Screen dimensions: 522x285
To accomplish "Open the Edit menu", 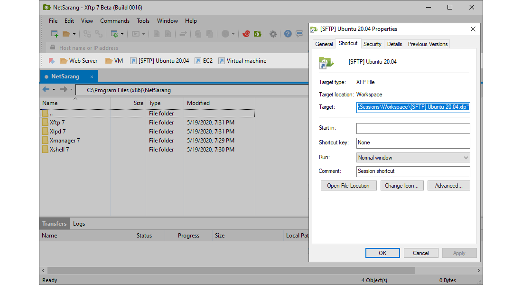I will point(69,21).
